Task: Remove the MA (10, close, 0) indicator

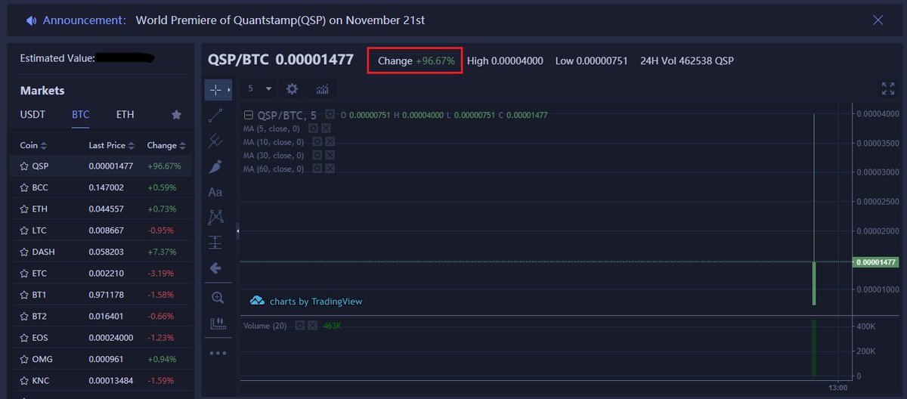Action: coord(330,142)
